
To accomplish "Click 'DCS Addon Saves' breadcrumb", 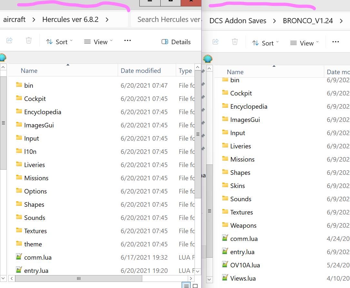I will click(238, 21).
